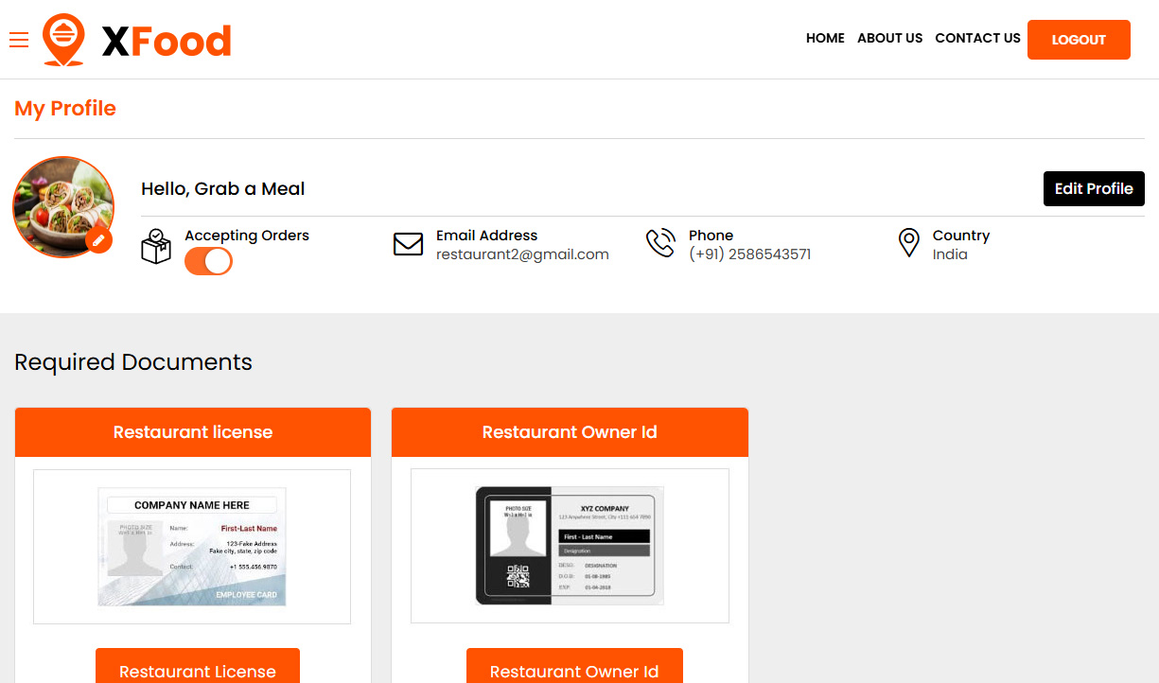Click the country location pin icon
The width and height of the screenshot is (1159, 683).
point(908,243)
